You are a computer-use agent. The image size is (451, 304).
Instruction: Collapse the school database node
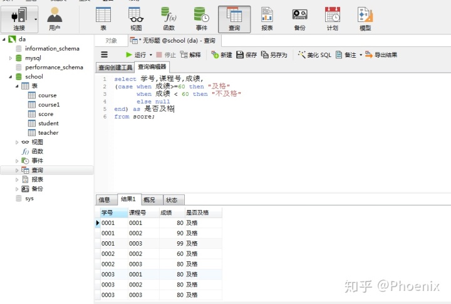point(11,76)
